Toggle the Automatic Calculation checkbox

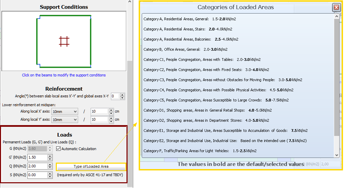(59, 149)
